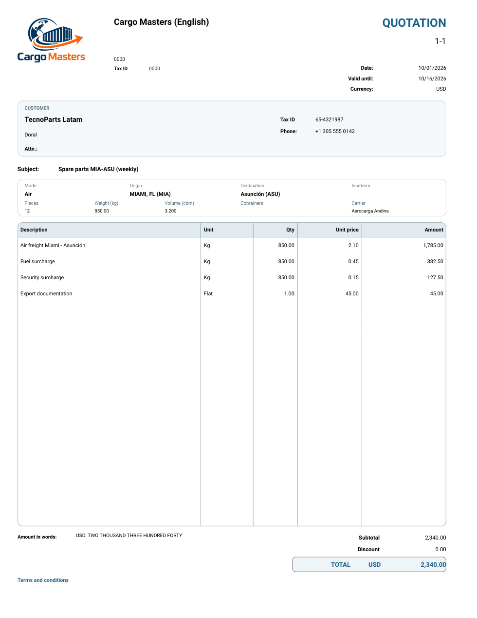Select the destination Asunción (ASU)
Viewport: 477px width, 618px height.
point(260,194)
